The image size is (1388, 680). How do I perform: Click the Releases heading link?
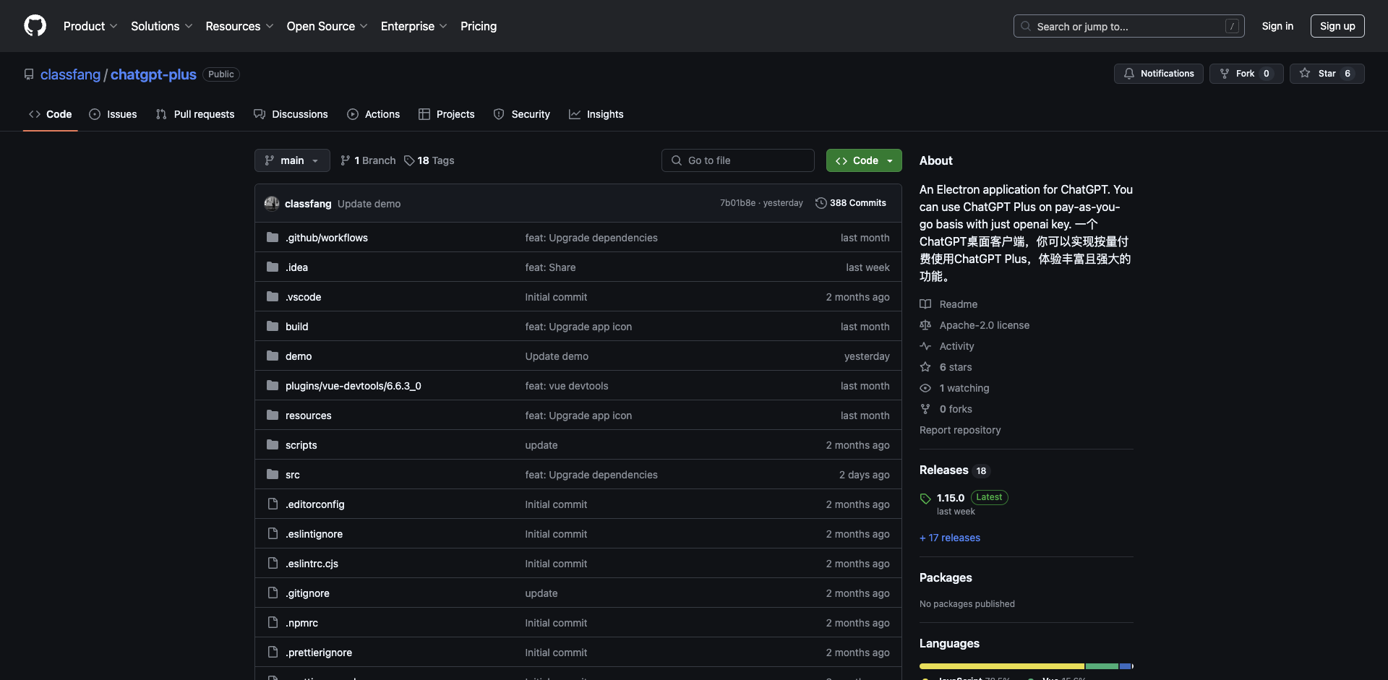click(x=943, y=470)
